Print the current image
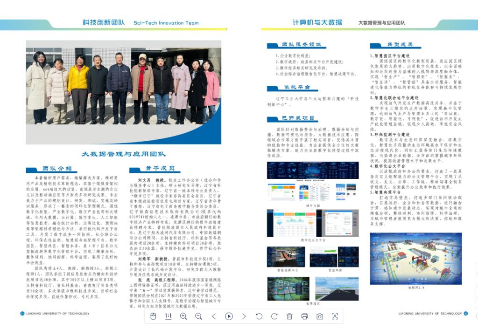Screen dimensions: 478x328 [x=304, y=316]
